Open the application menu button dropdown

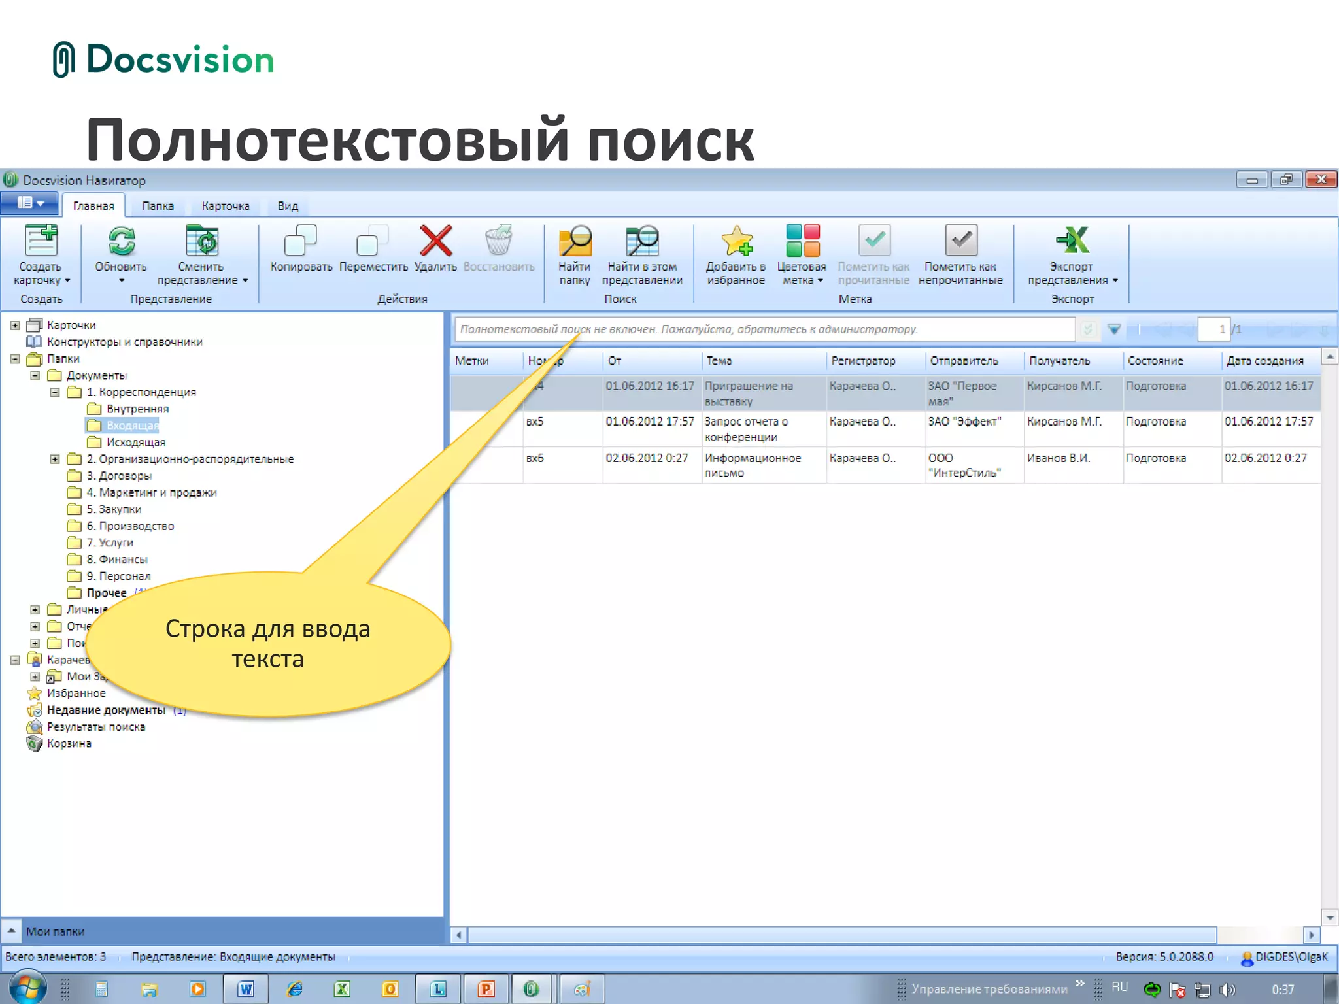(x=30, y=203)
